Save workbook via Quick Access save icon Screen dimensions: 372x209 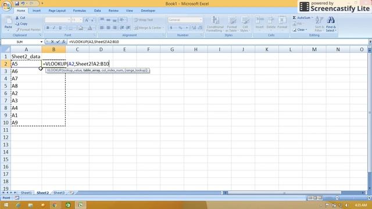[x=17, y=3]
